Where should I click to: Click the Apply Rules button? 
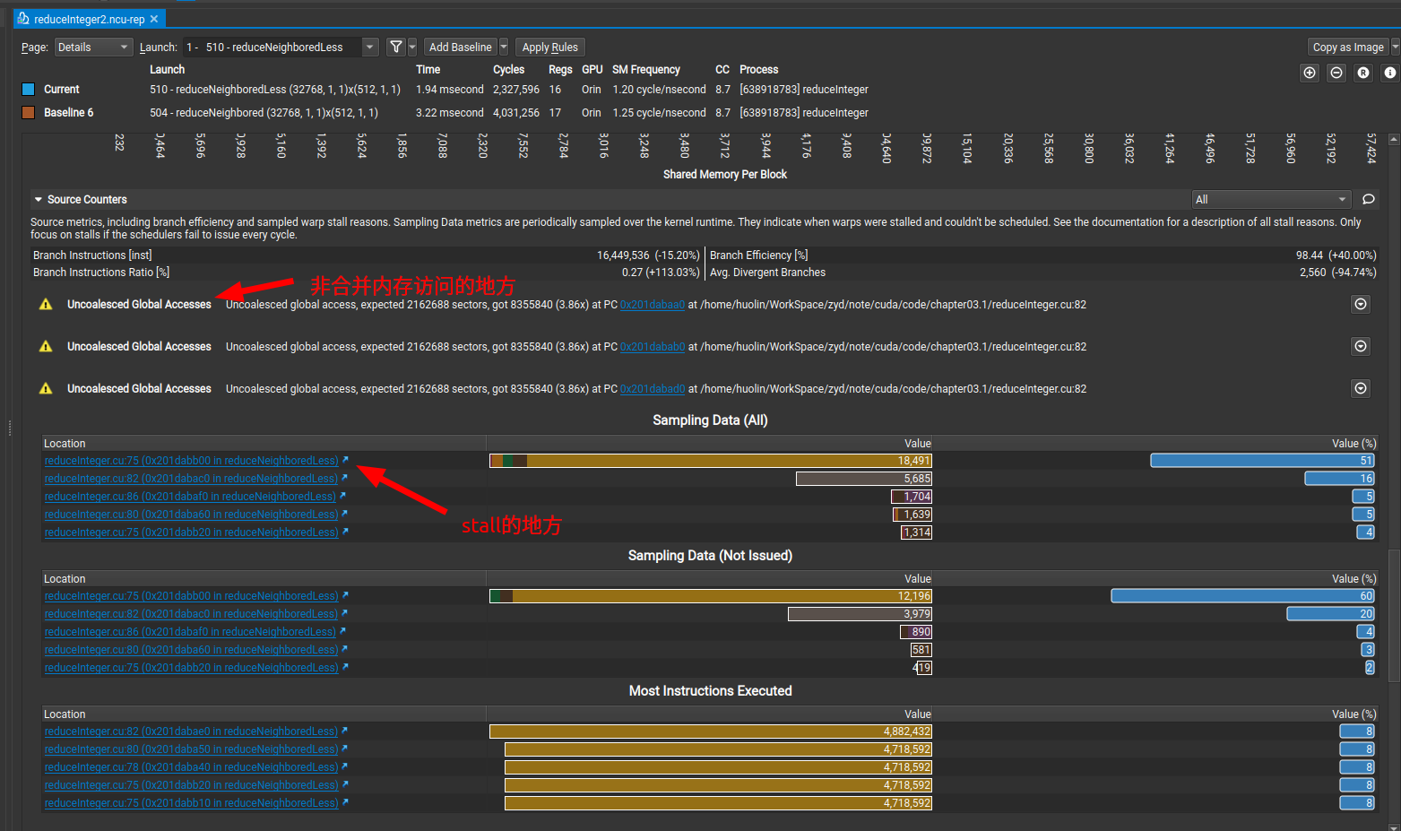click(x=549, y=48)
